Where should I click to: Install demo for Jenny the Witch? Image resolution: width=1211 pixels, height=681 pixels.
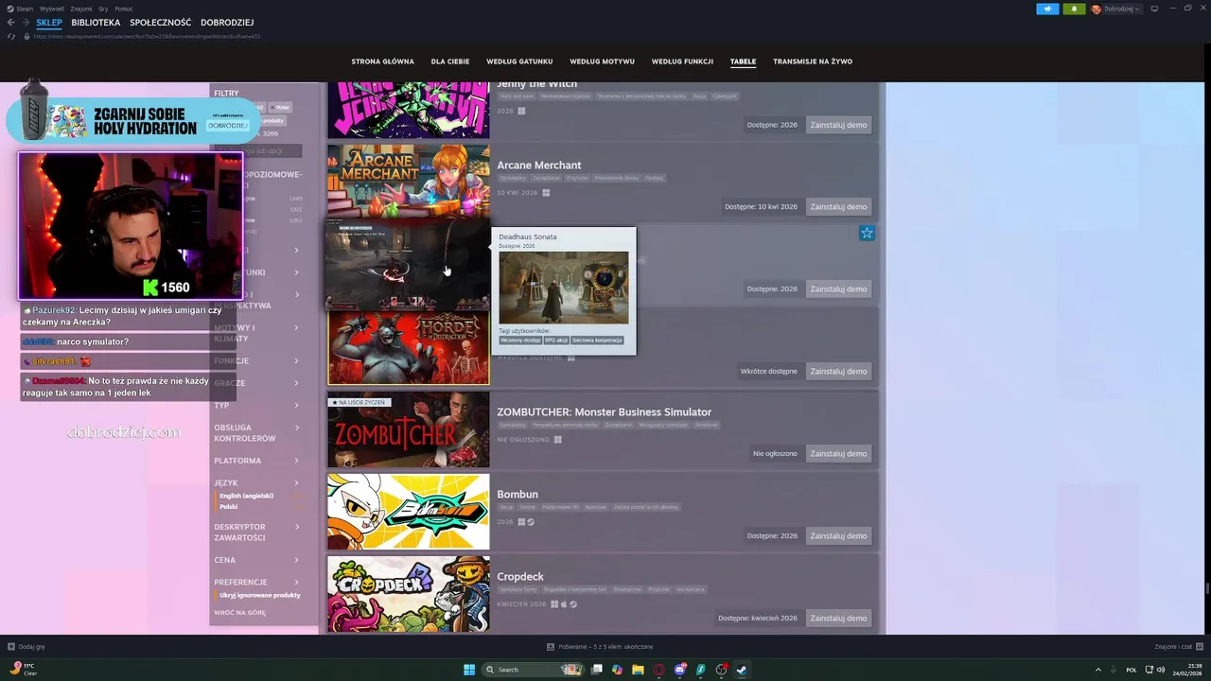click(838, 125)
